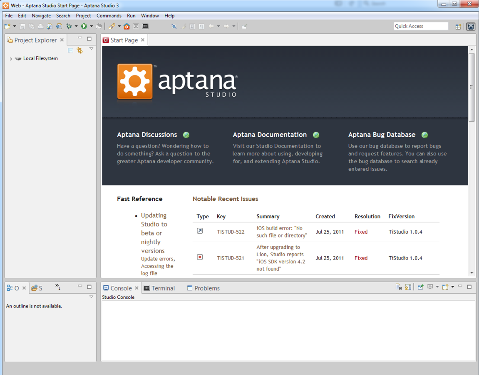Viewport: 479px width, 375px height.
Task: Open Back history dropdown arrow
Action: coord(218,26)
